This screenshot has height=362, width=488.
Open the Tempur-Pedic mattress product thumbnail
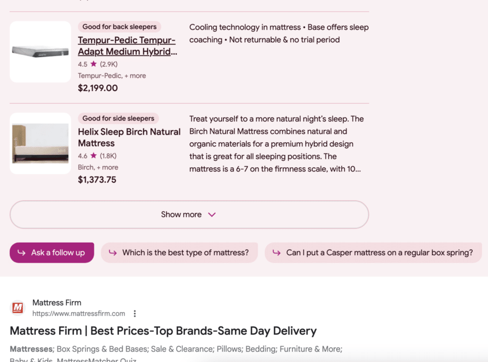pyautogui.click(x=41, y=52)
